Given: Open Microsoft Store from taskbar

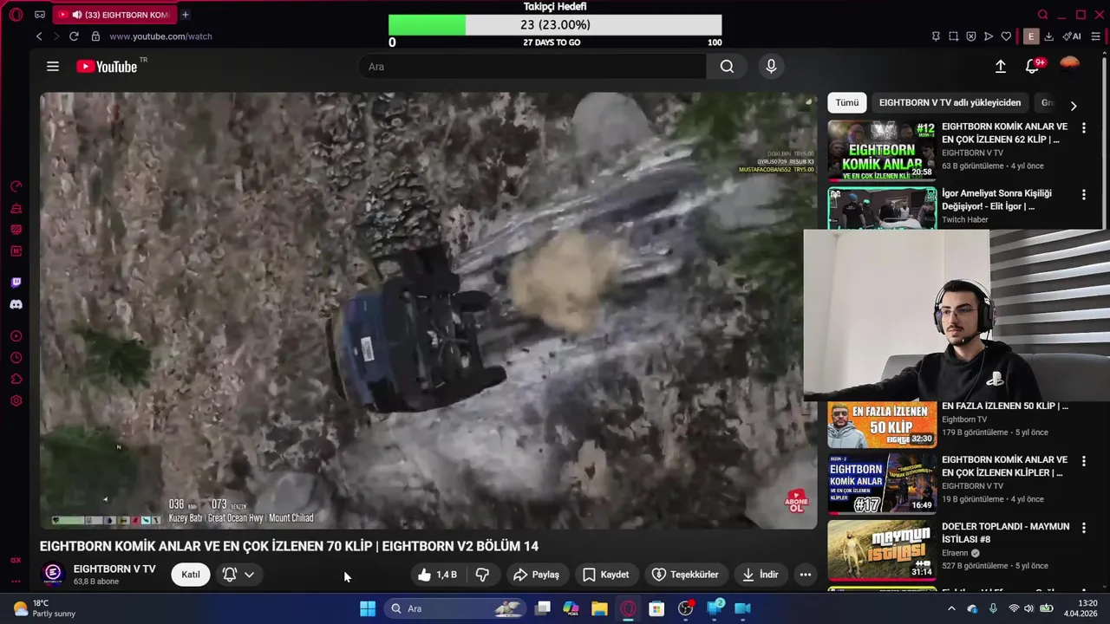Looking at the screenshot, I should pos(656,608).
